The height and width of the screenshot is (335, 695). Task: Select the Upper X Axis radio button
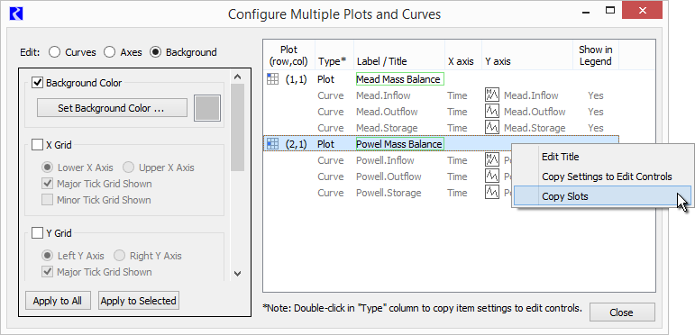129,167
